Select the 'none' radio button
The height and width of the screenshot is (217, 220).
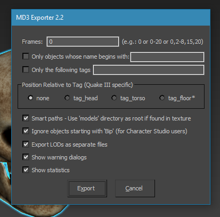point(30,98)
